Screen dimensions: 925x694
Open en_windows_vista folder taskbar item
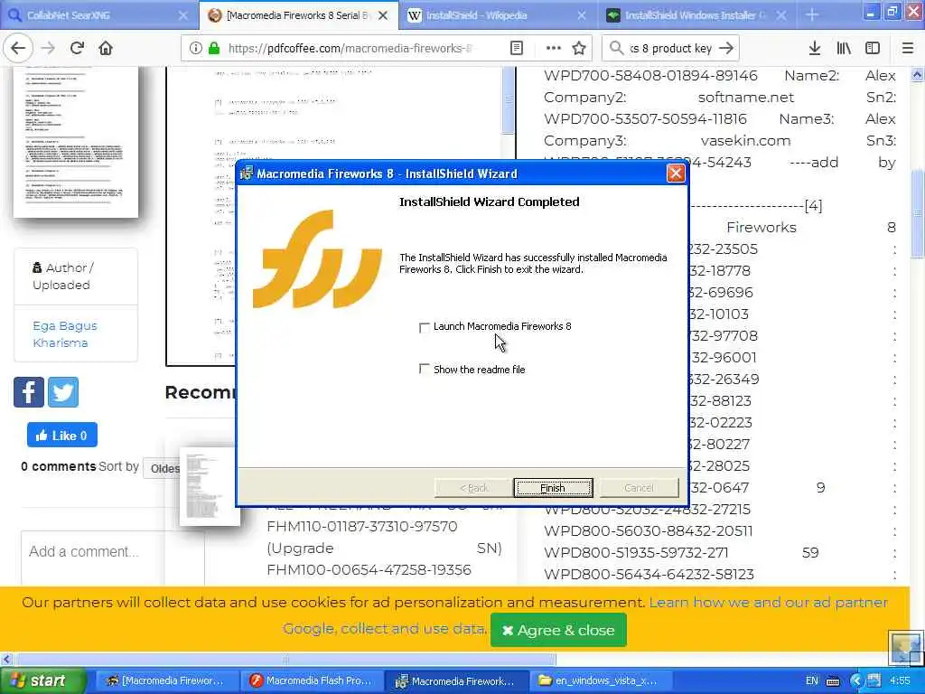click(600, 681)
